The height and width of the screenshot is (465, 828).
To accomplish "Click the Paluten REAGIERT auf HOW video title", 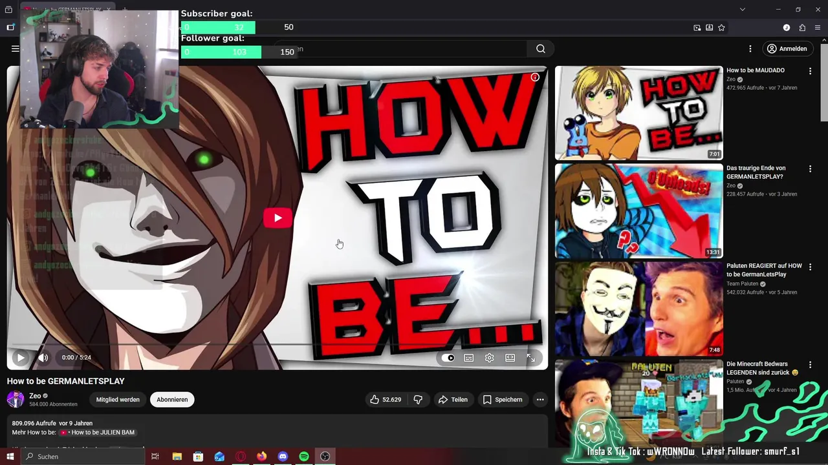I will [x=764, y=270].
